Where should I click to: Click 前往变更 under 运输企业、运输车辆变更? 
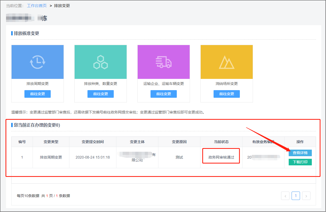[164, 94]
